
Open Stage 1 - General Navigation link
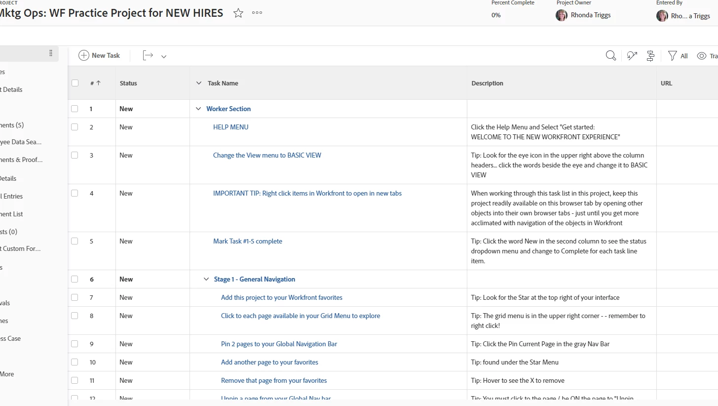click(x=255, y=279)
